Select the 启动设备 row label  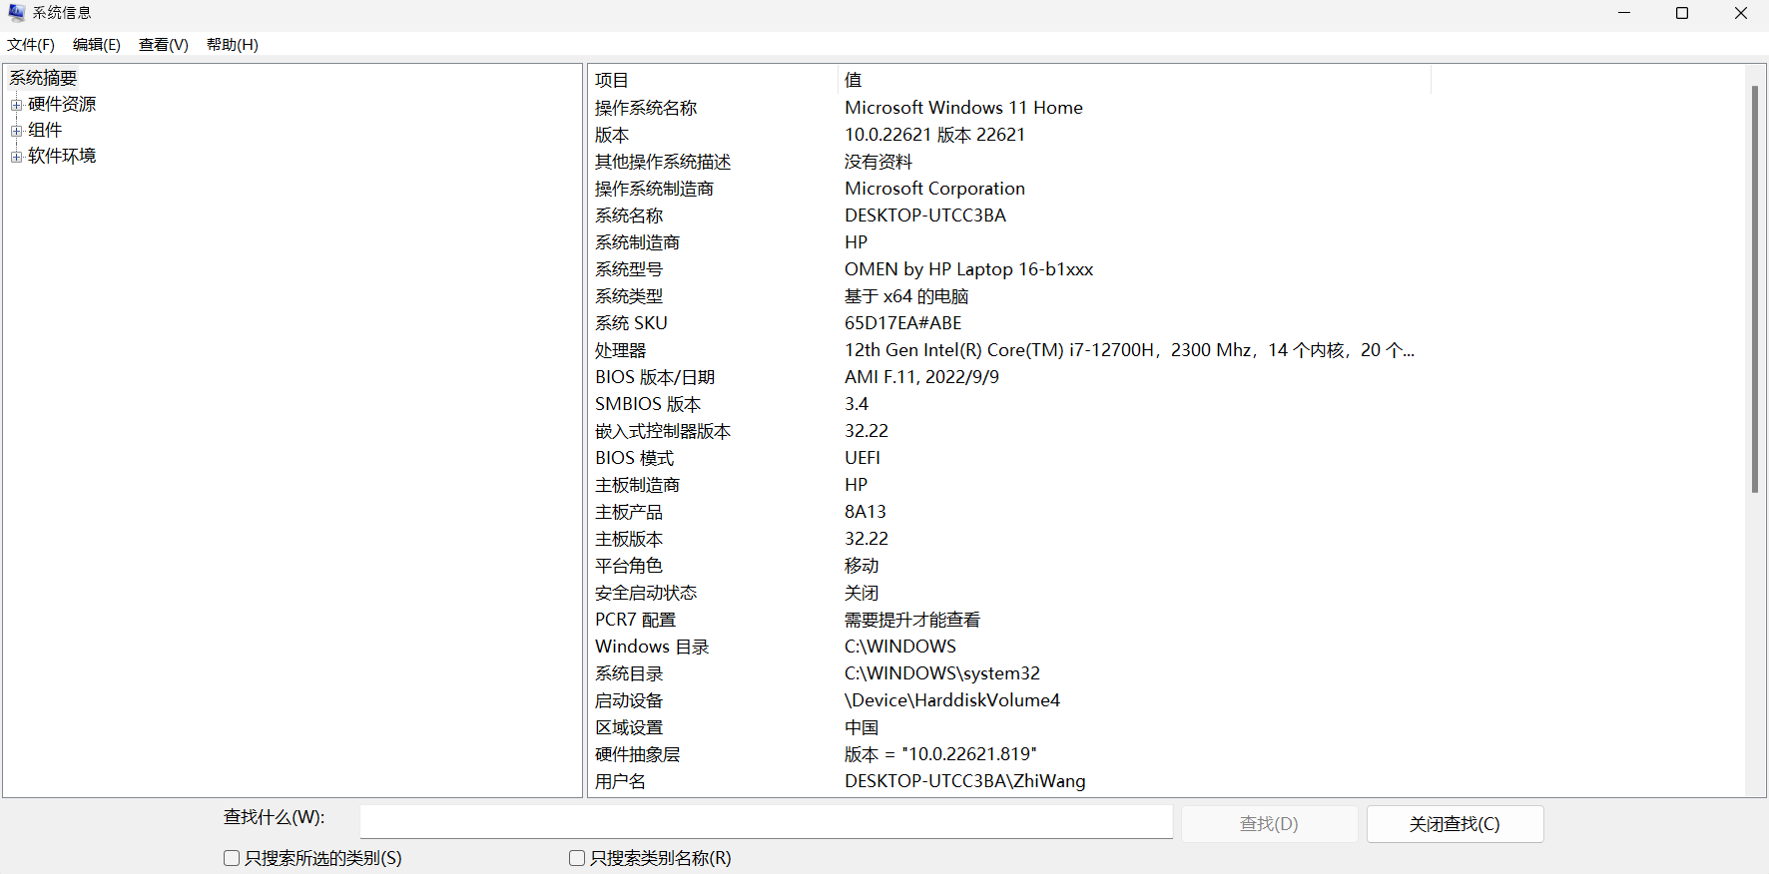[629, 700]
